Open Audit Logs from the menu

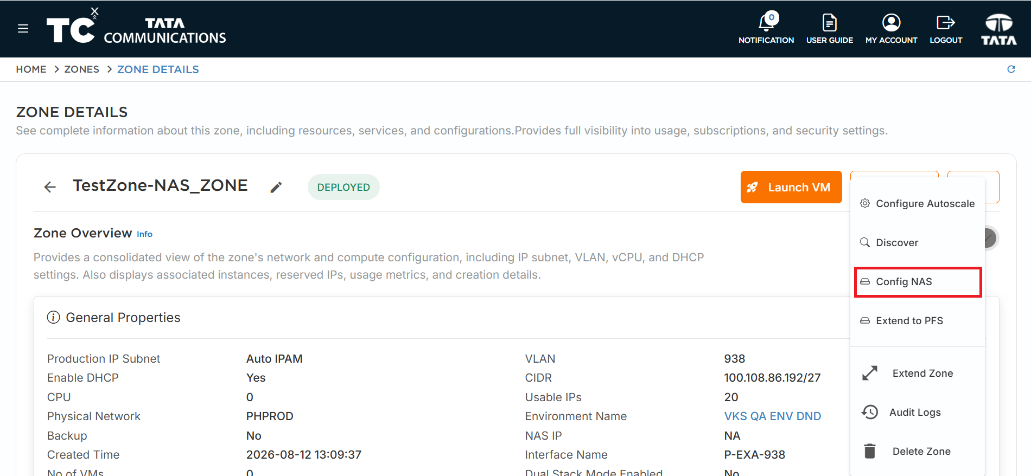tap(917, 412)
